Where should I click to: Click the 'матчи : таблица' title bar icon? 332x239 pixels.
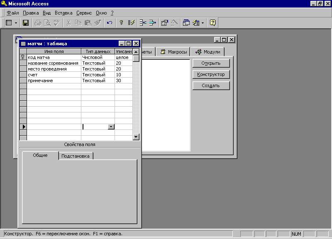point(23,44)
